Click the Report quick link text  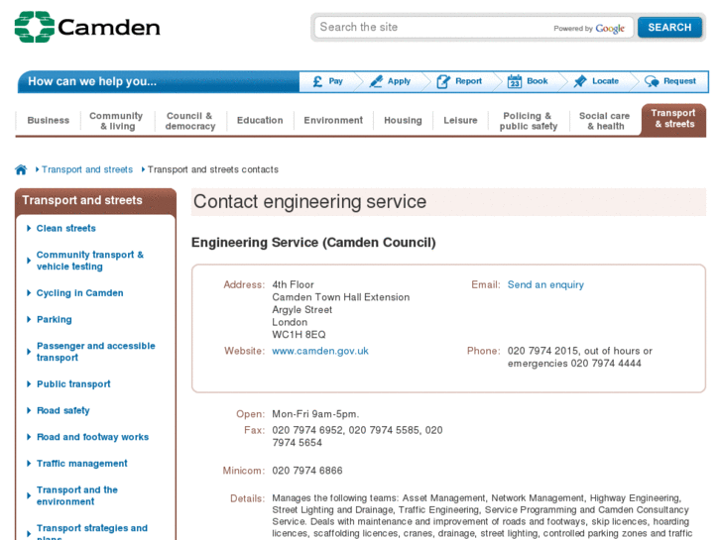(x=468, y=81)
